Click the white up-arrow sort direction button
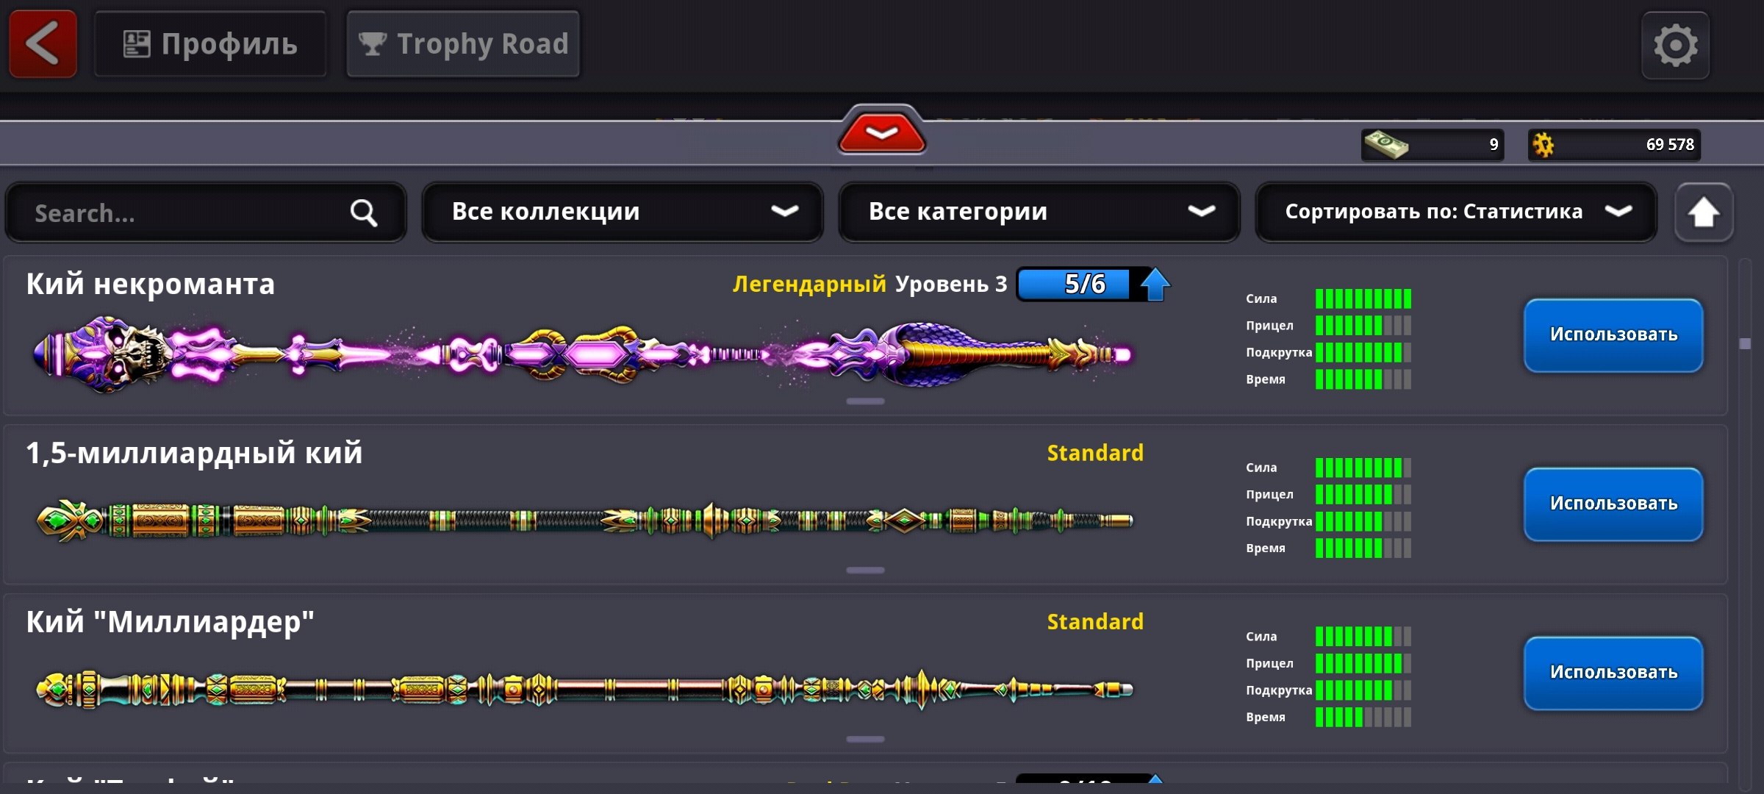 coord(1703,213)
